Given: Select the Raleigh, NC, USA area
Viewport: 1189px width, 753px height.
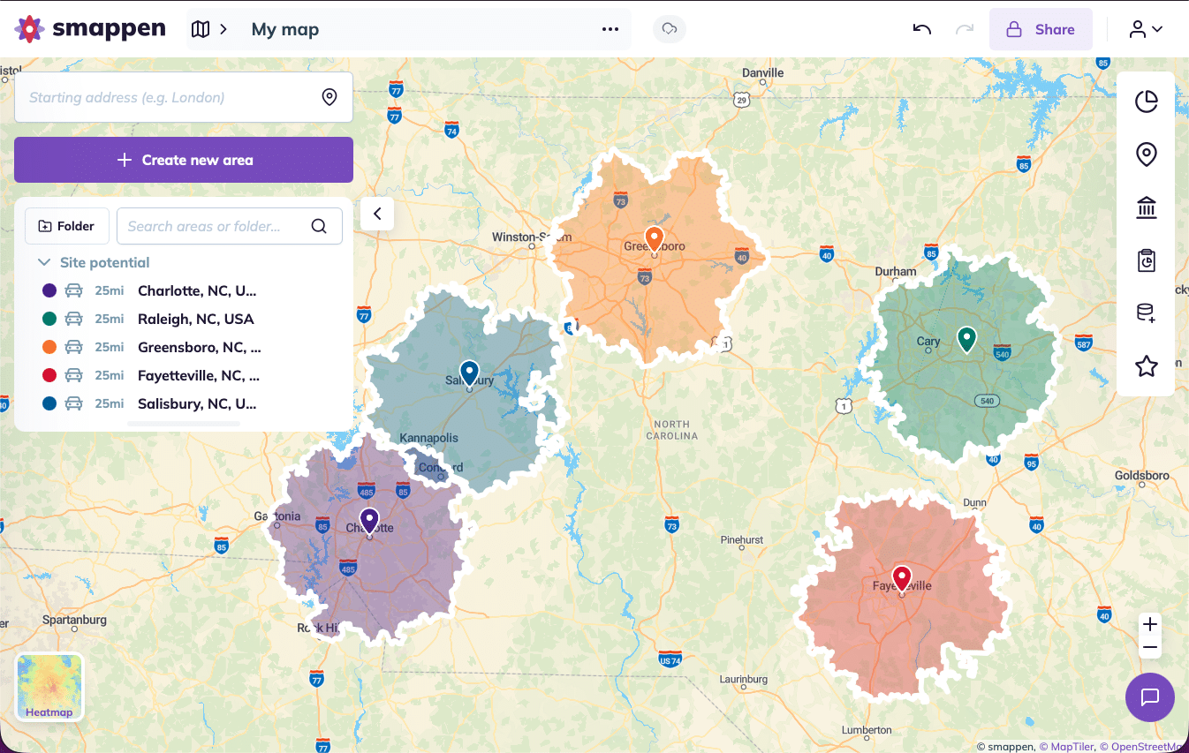Looking at the screenshot, I should pyautogui.click(x=195, y=318).
